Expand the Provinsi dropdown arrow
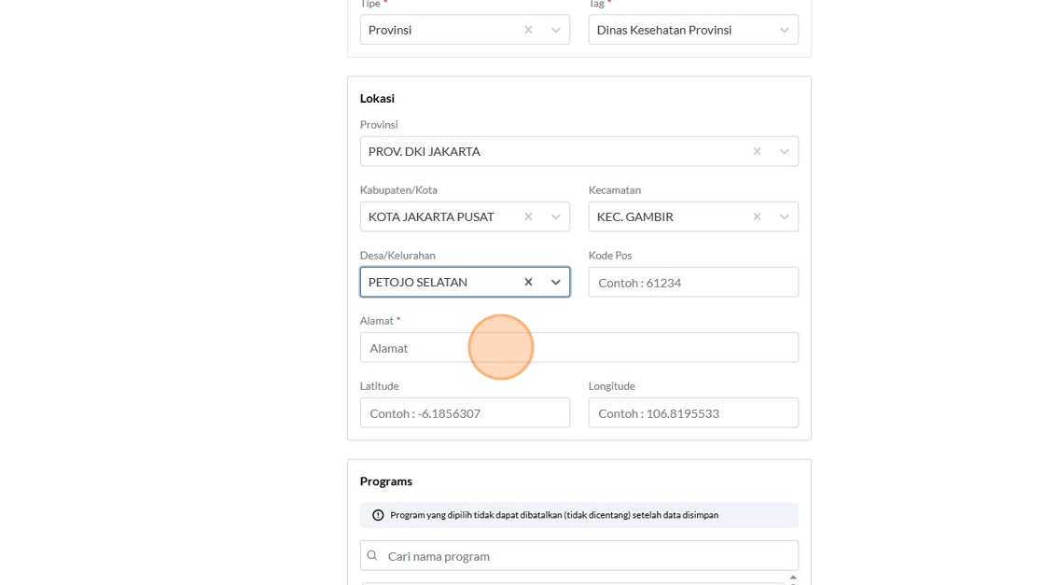The width and height of the screenshot is (1045, 585). coord(785,151)
